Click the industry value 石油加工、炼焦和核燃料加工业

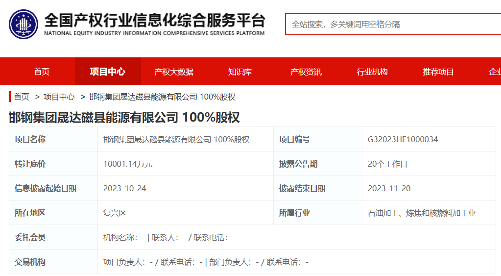click(422, 213)
